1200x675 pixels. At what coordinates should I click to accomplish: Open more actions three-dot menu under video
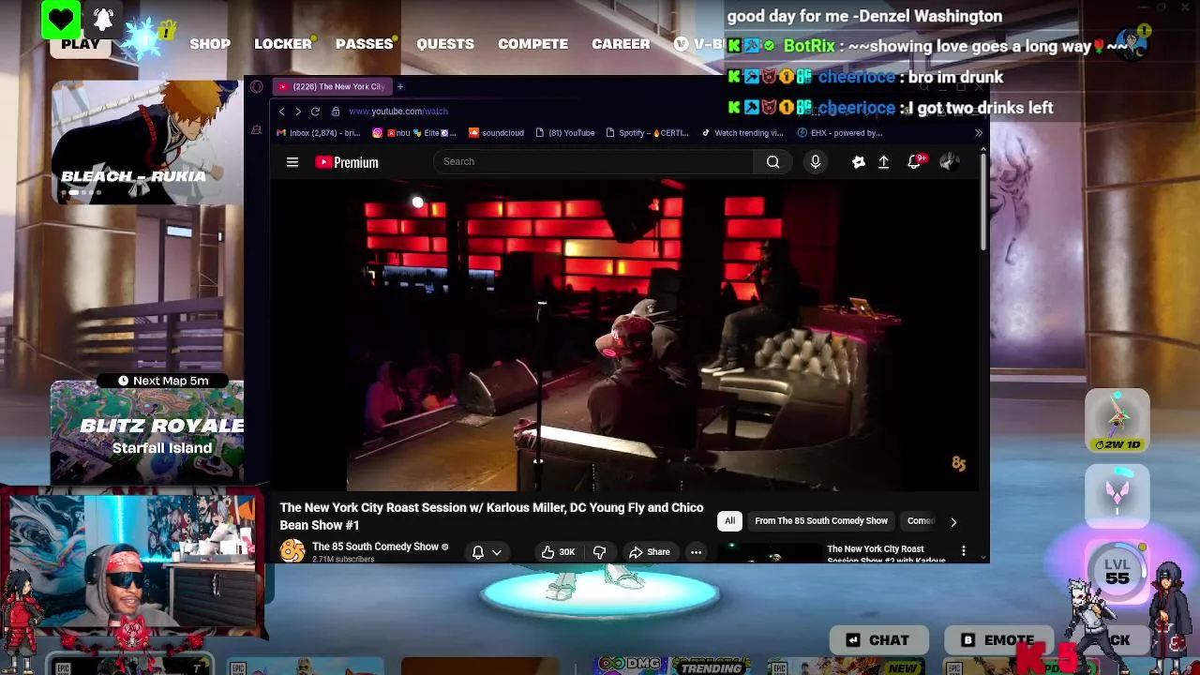696,552
